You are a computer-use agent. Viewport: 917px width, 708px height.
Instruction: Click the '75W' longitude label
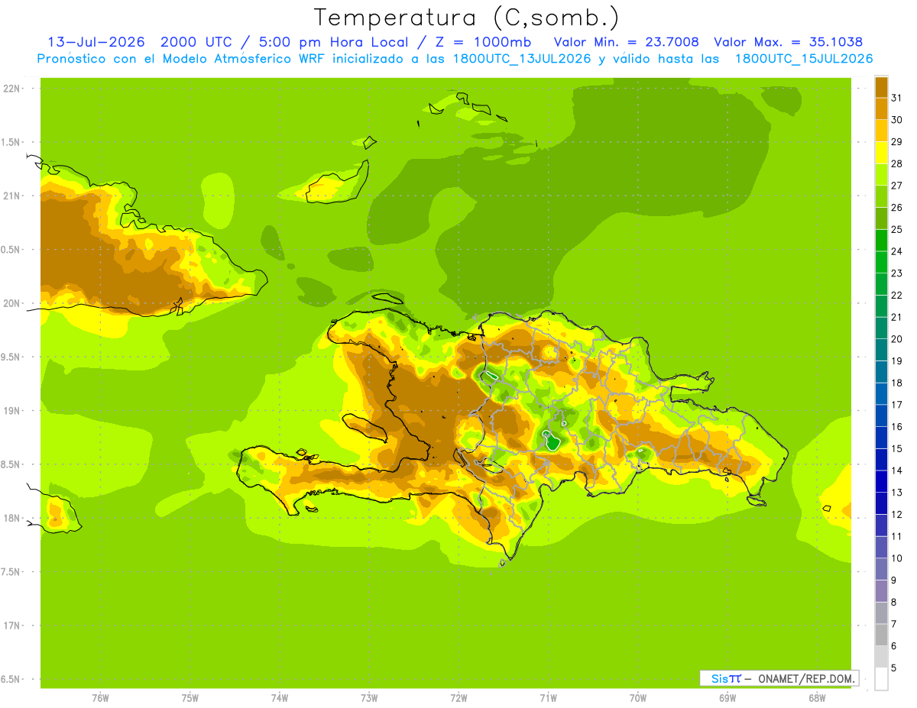pos(190,697)
